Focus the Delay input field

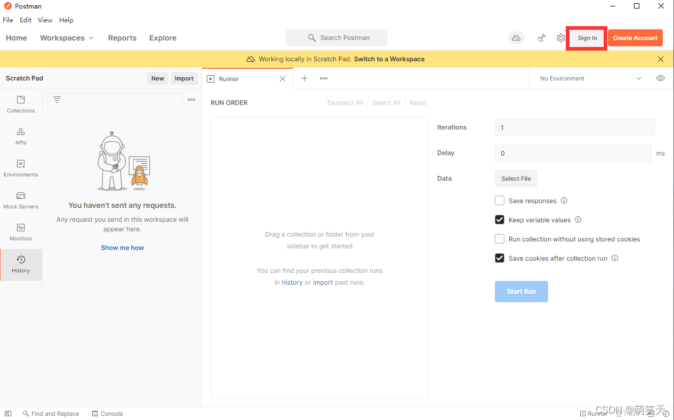pos(573,153)
